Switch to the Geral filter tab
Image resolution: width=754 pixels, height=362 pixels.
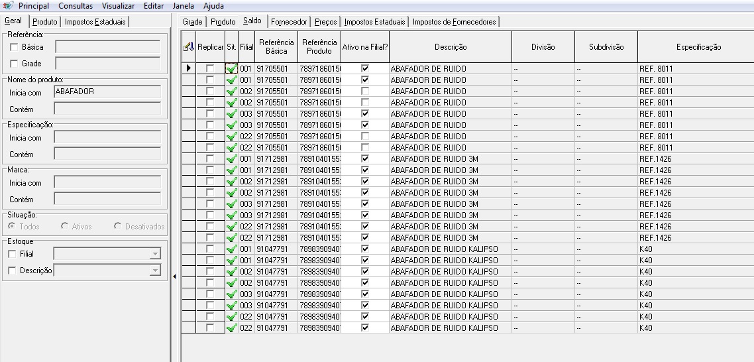click(x=13, y=21)
